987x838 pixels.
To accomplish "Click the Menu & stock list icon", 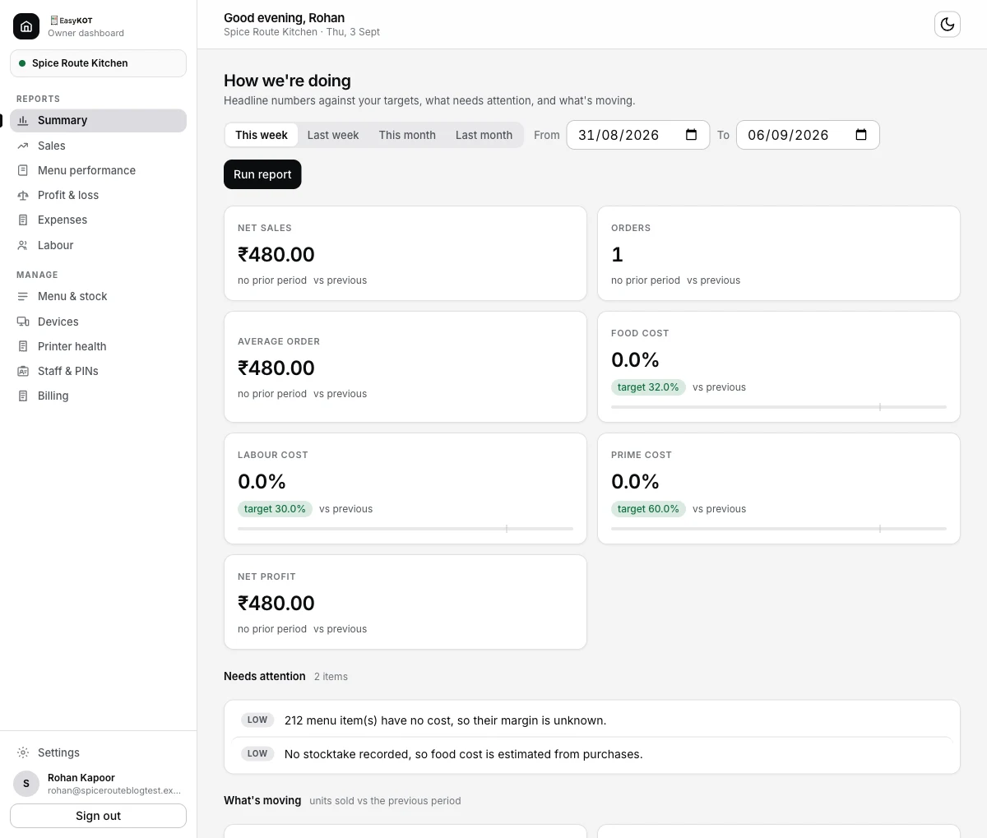I will pyautogui.click(x=23, y=296).
